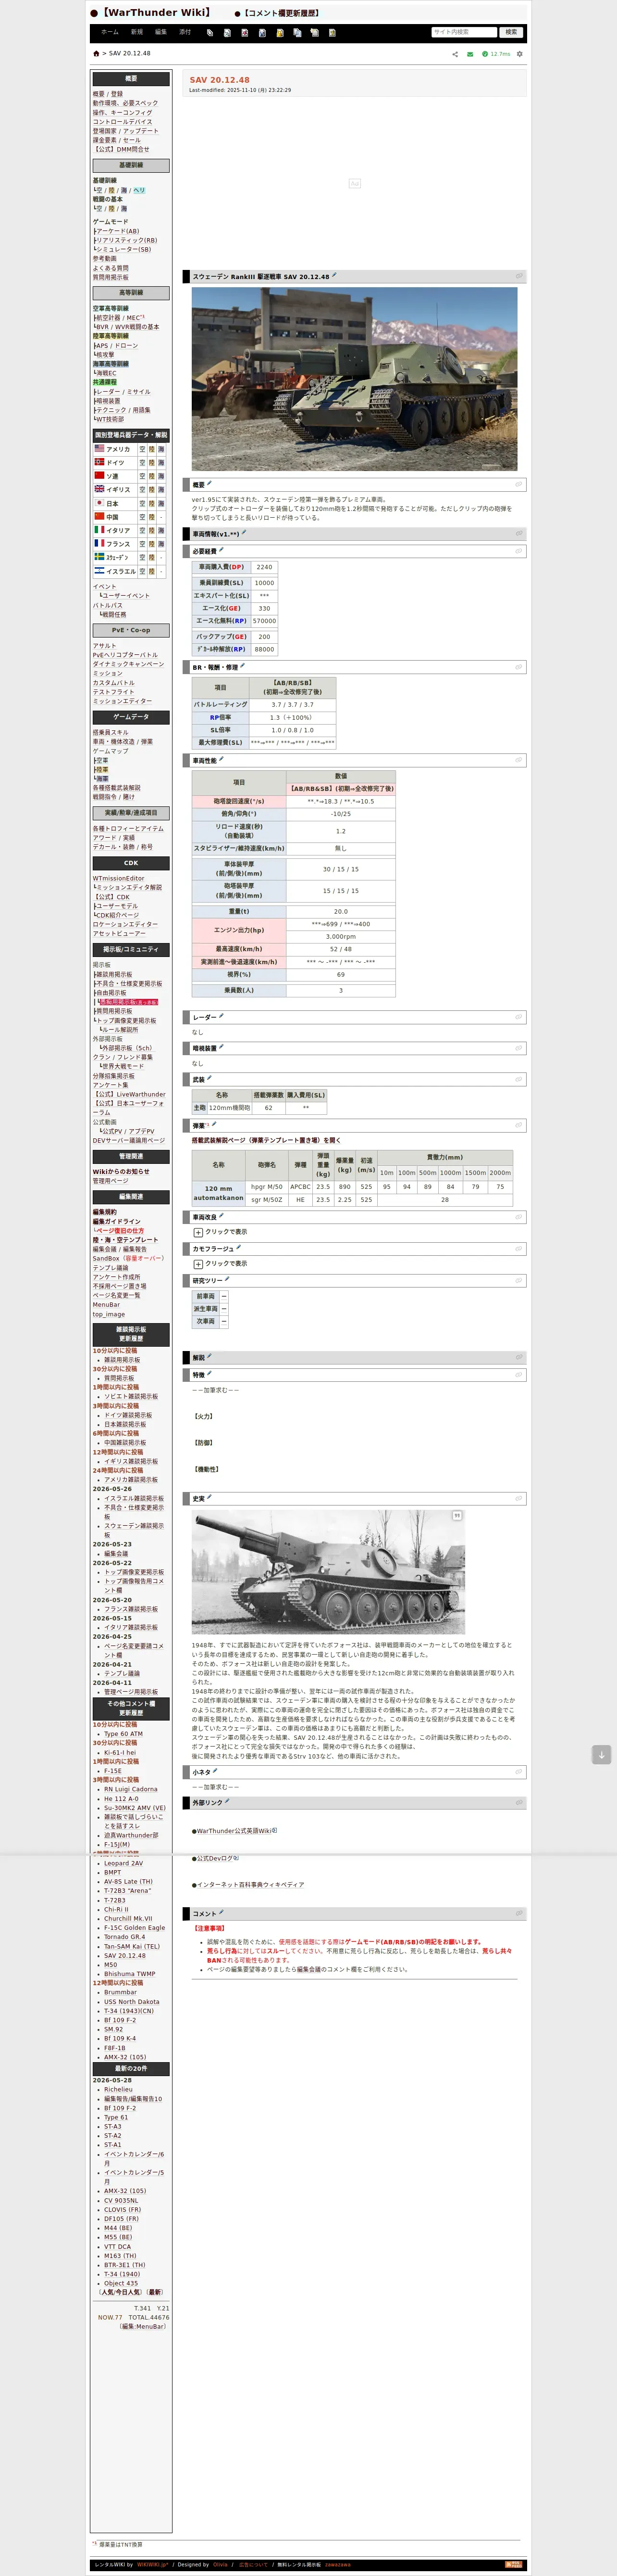
Task: Open the シミュレーター(SB) sidebar link
Action: point(124,250)
